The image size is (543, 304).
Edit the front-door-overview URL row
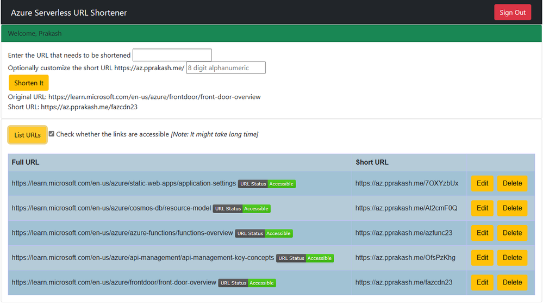482,282
